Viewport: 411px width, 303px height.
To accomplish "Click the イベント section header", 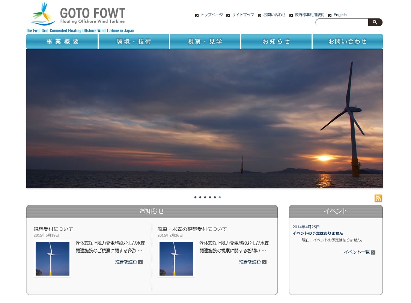I will (336, 211).
